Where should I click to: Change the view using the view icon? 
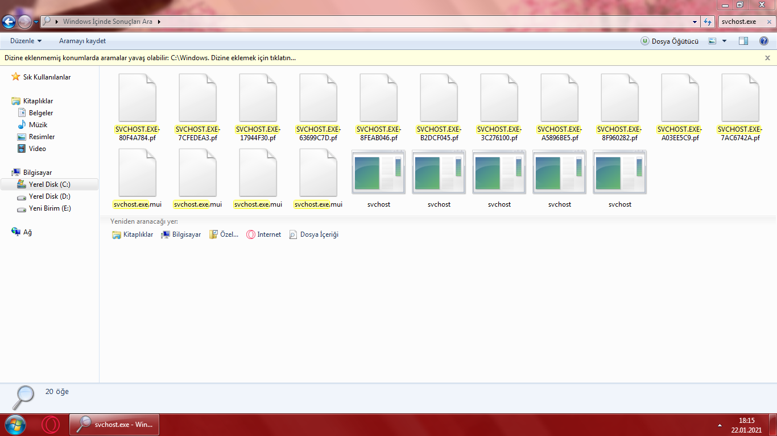point(712,41)
